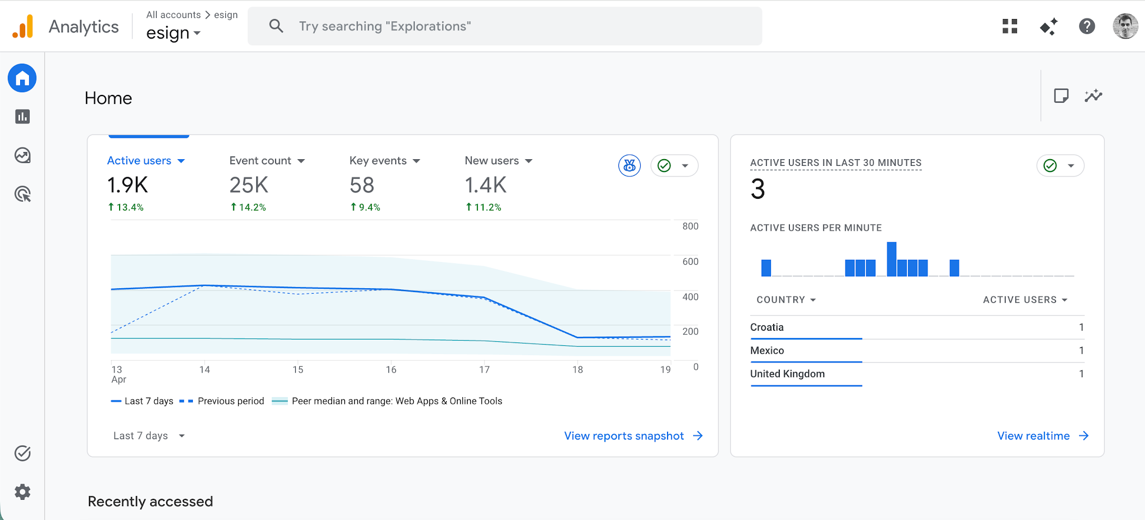Open the Reports section in the sidebar

click(x=22, y=117)
